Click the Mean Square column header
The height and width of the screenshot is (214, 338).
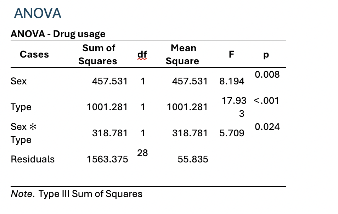(182, 54)
